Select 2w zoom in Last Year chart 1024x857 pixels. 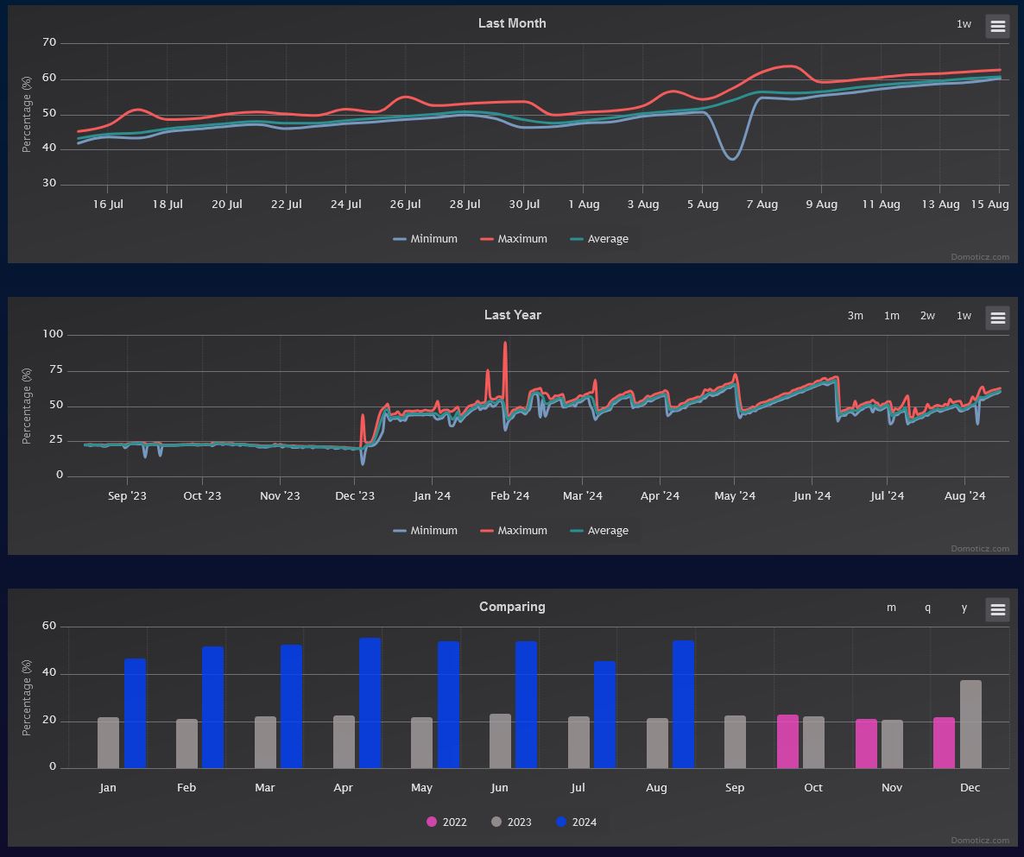[x=927, y=316]
